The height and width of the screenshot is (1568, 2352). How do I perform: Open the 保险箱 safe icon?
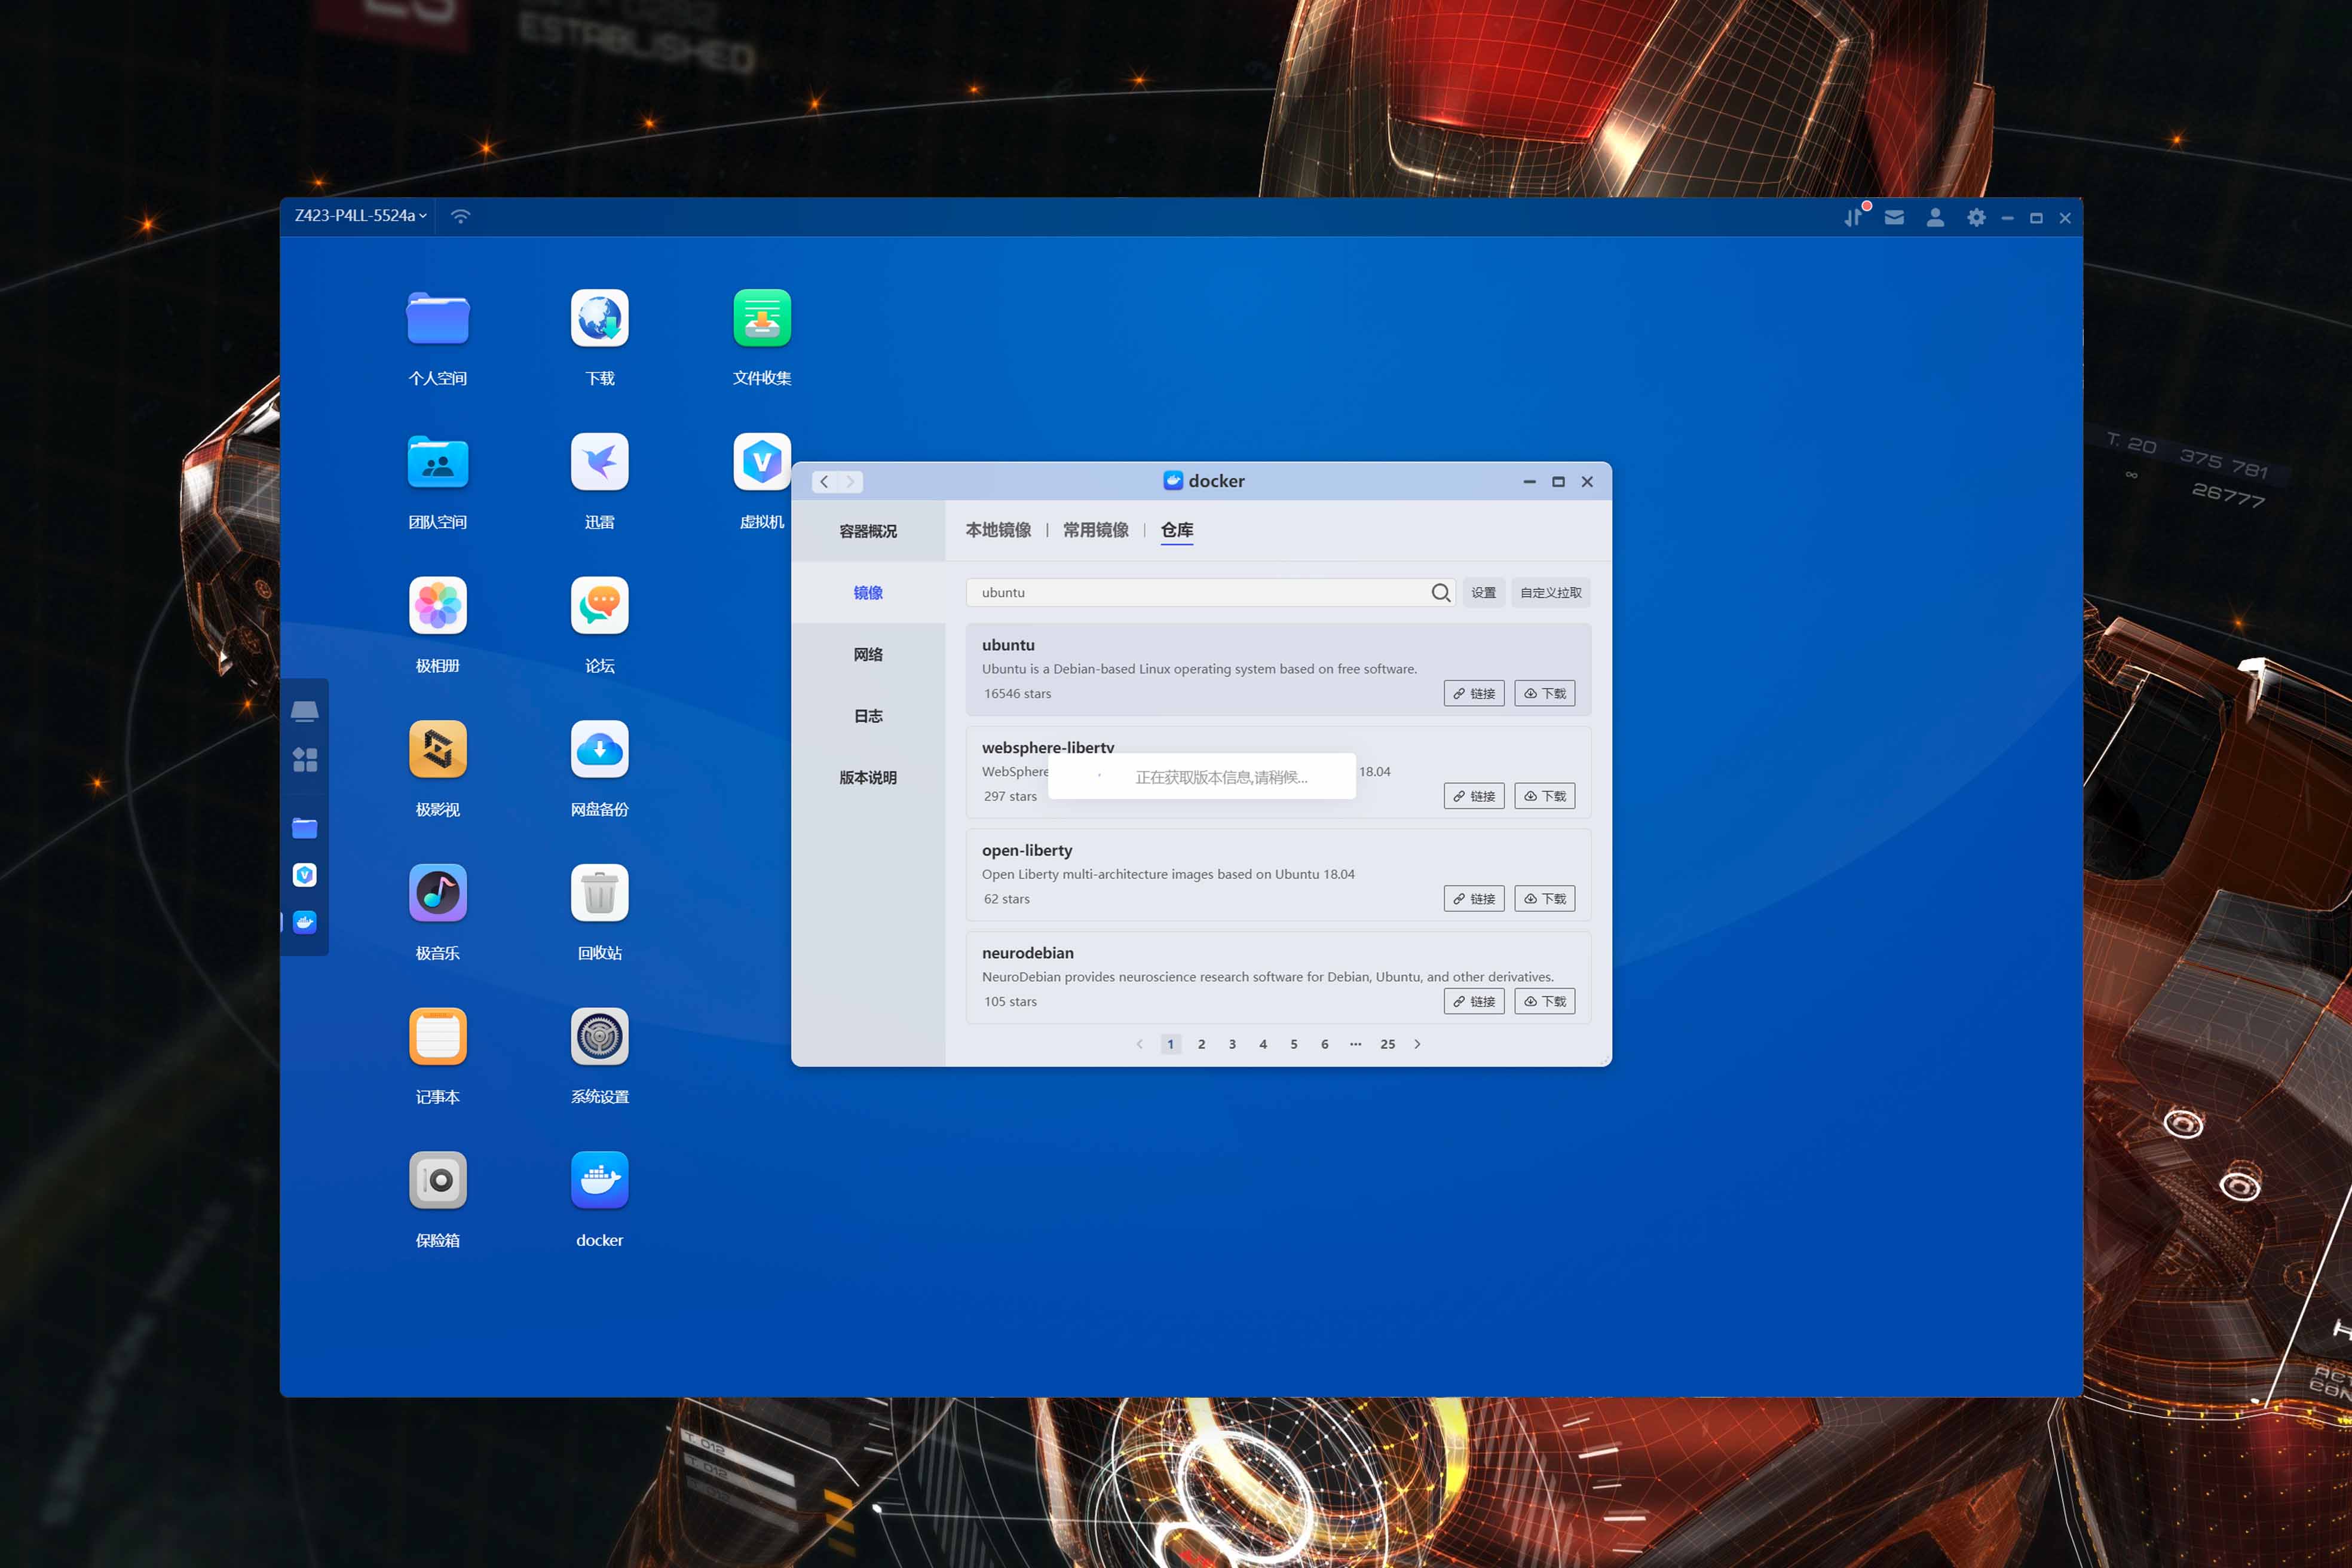438,1181
